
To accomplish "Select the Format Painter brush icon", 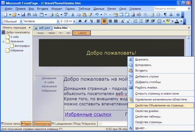I will [90, 15].
